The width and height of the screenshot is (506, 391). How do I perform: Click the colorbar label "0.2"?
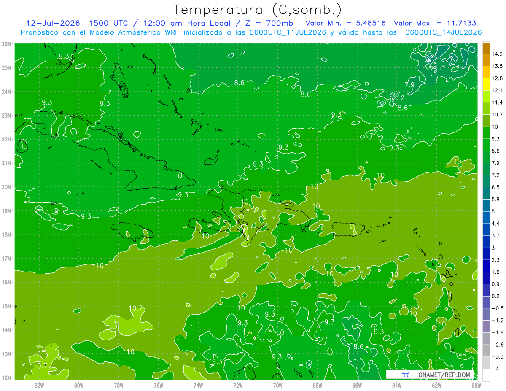(x=496, y=296)
